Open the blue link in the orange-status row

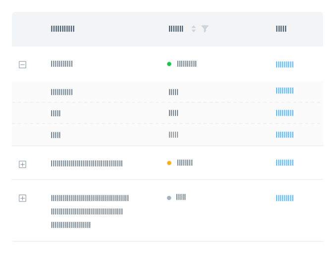pyautogui.click(x=284, y=163)
